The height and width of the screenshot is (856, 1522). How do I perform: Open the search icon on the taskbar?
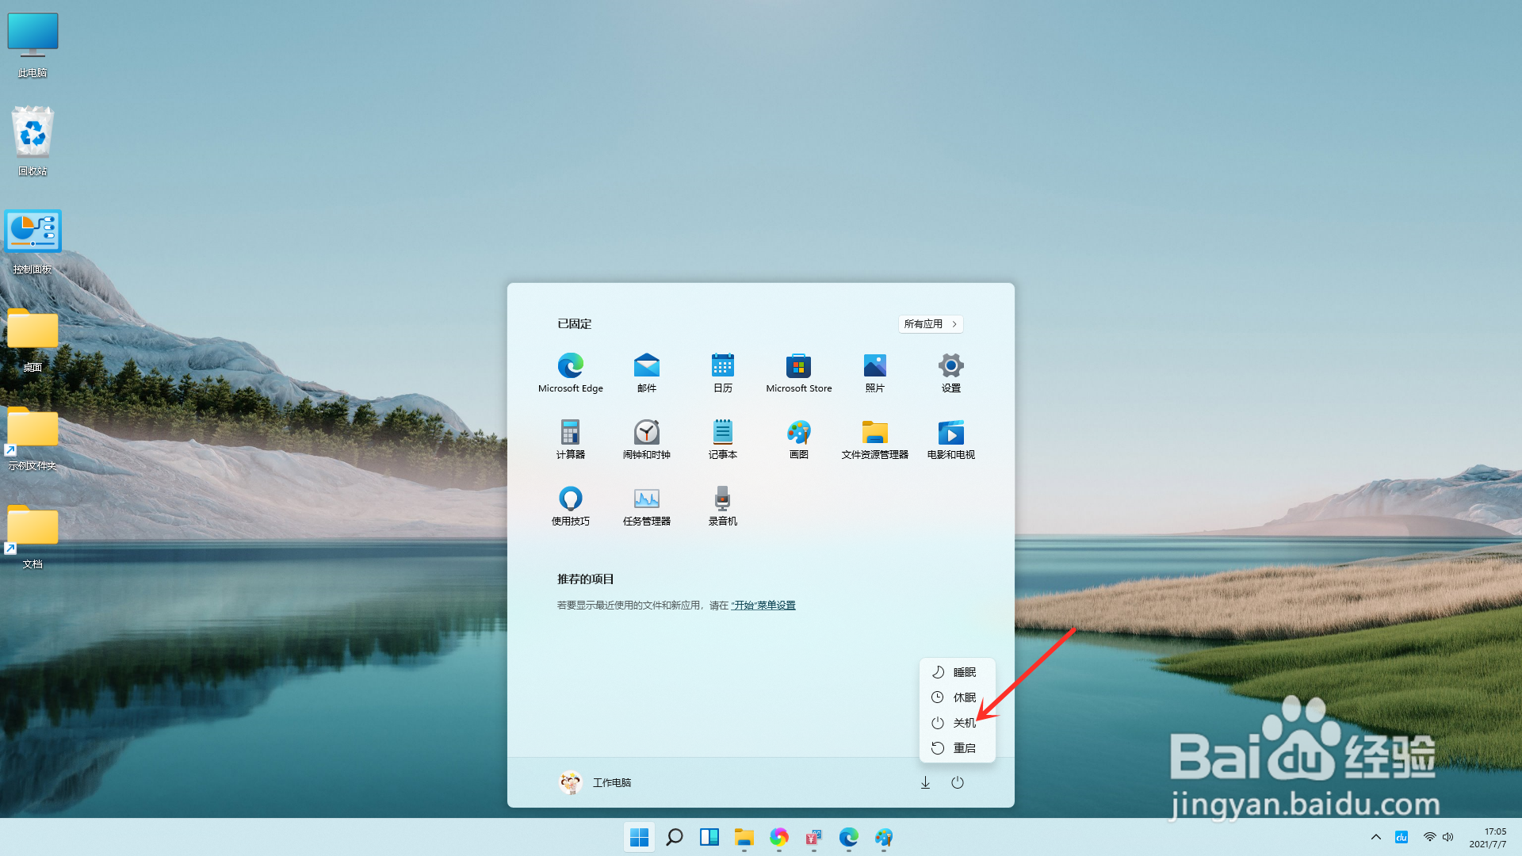pos(674,838)
